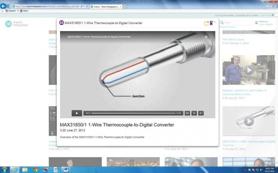Screen dimensions: 278x173
Task: Click the Learn More cookies link
Action: pos(265,16)
